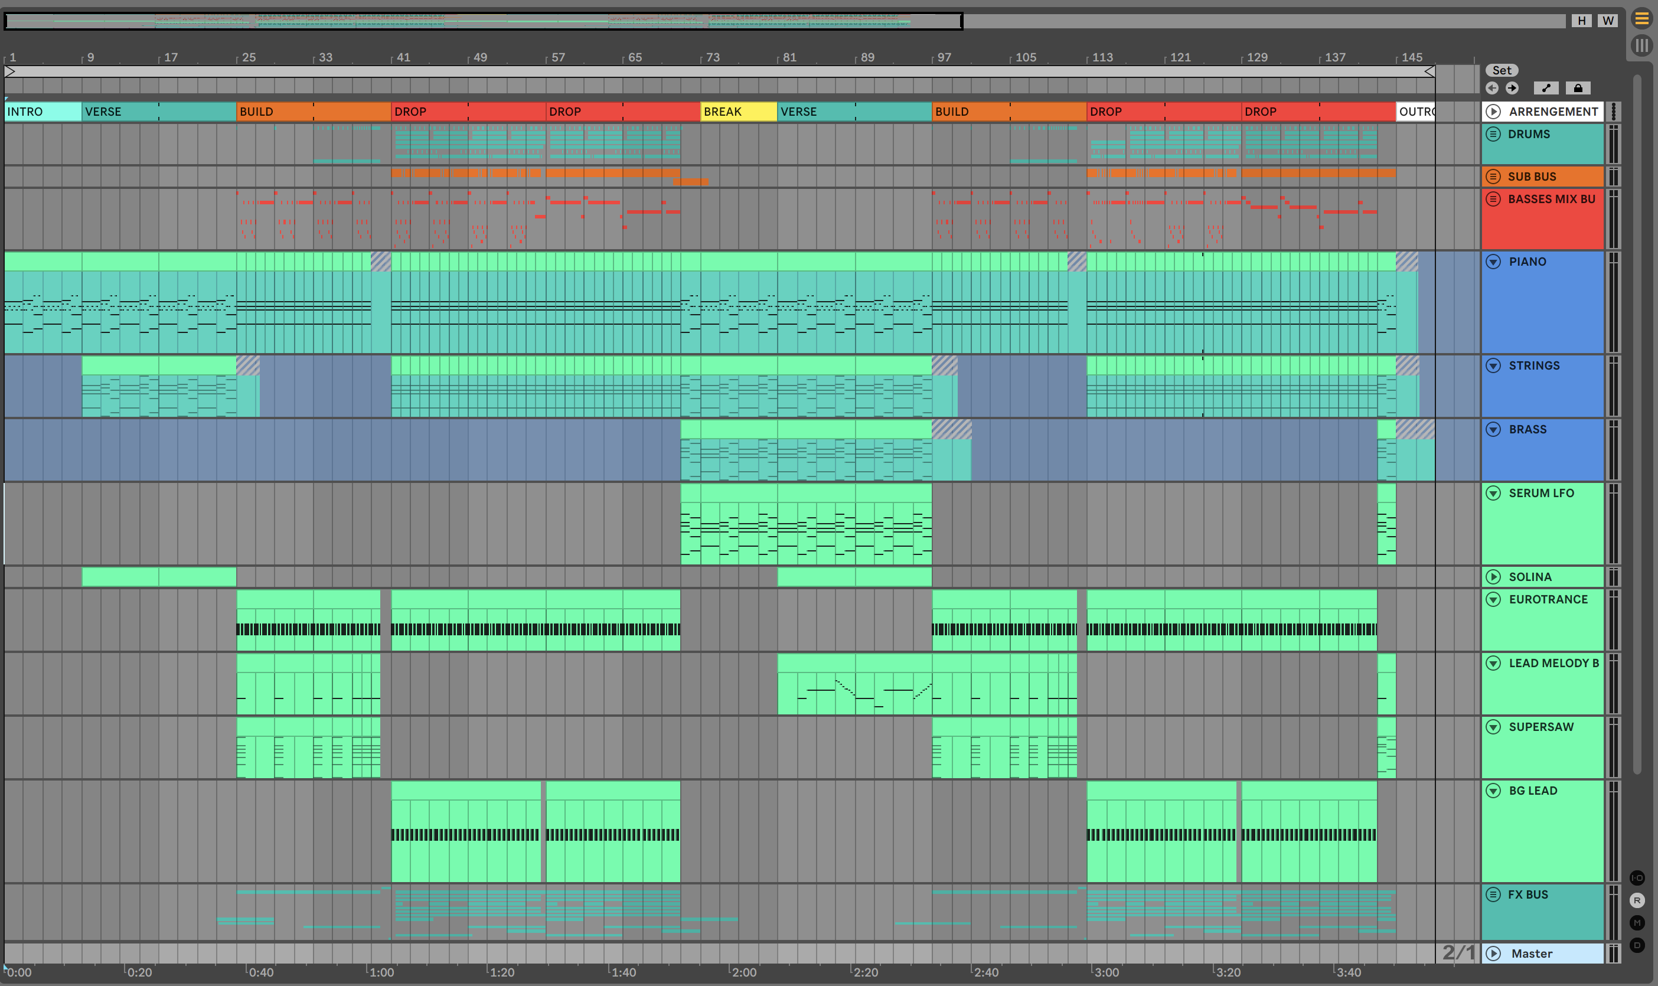The image size is (1658, 986).
Task: Click the ARRENGEMENT track play icon
Action: (x=1493, y=112)
